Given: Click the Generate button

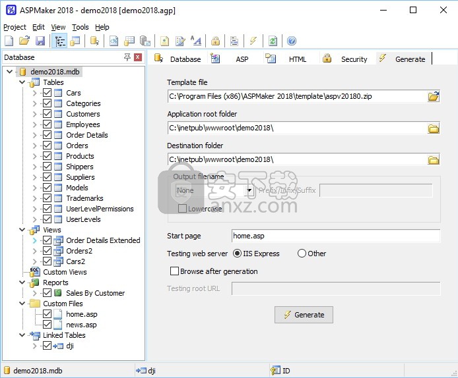Looking at the screenshot, I should click(304, 315).
